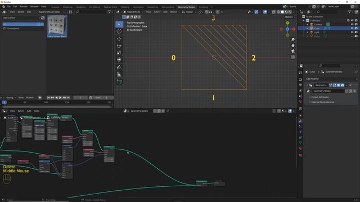Select Camera object in outliner

(318, 24)
